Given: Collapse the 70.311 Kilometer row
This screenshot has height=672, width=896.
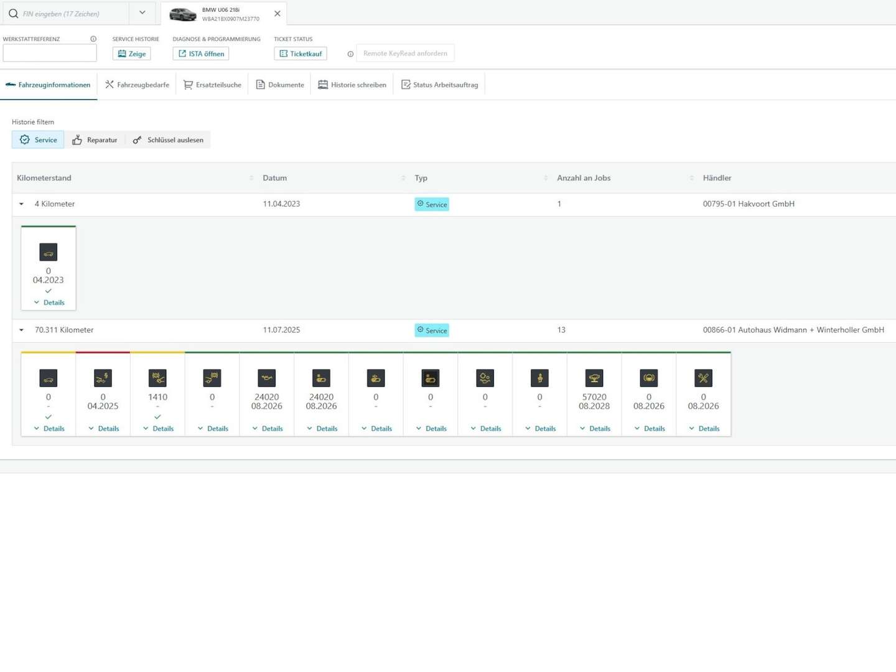Looking at the screenshot, I should pyautogui.click(x=21, y=330).
